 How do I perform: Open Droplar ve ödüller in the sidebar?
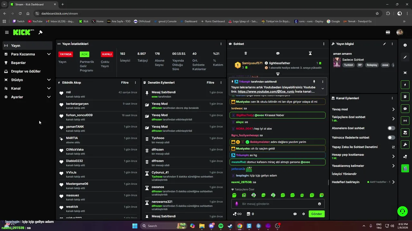pos(27,71)
